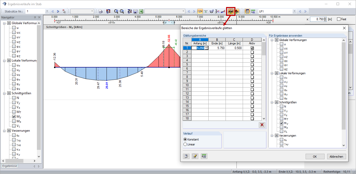
Task: Delete smoothing row with red X
Action: (x=262, y=125)
